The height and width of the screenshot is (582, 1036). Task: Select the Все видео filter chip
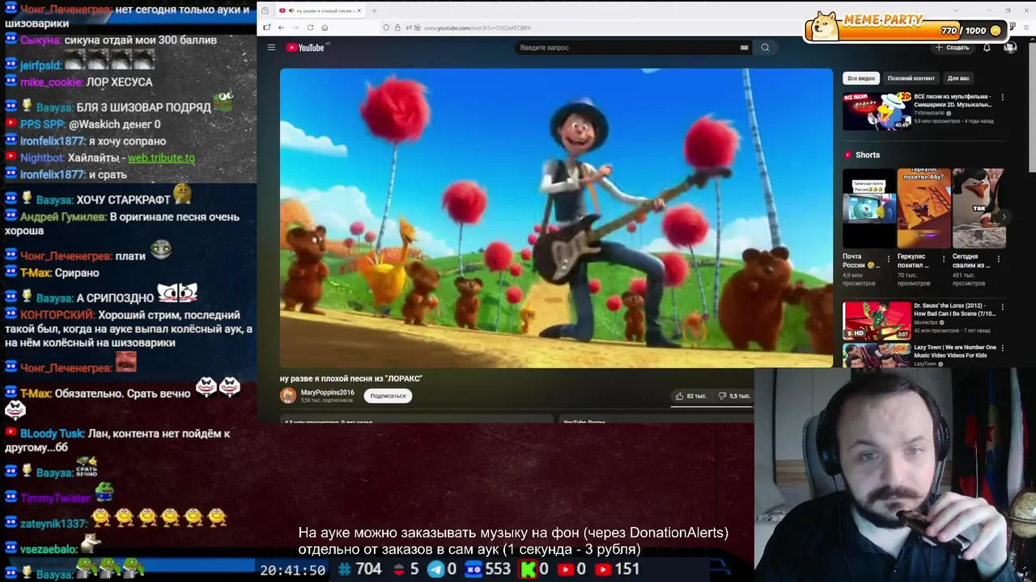(861, 78)
